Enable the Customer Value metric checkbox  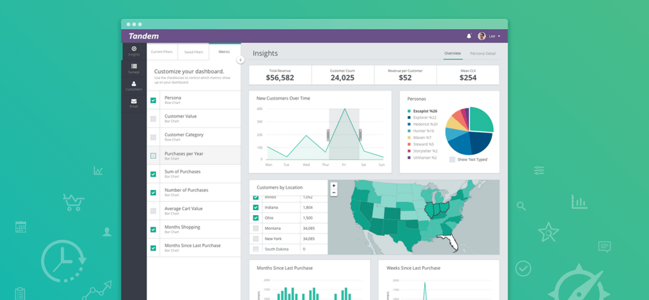(153, 118)
